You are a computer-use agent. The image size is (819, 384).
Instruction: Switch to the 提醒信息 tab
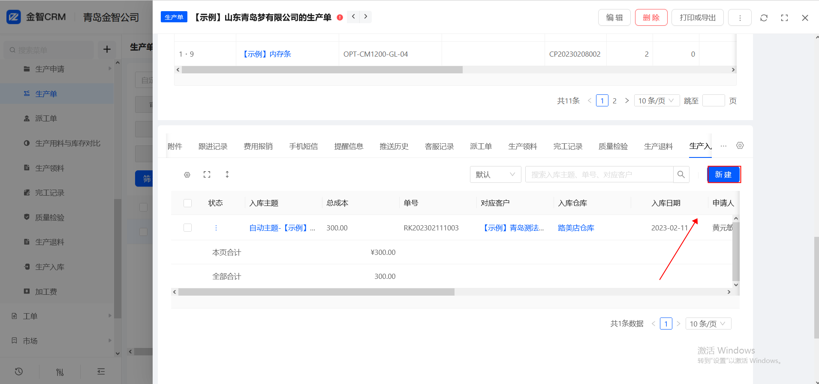point(349,146)
